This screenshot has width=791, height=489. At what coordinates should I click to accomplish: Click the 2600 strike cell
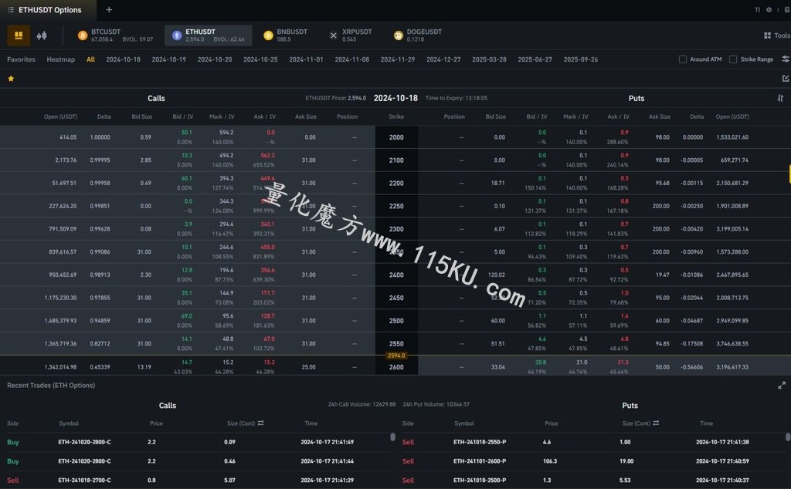coord(396,367)
